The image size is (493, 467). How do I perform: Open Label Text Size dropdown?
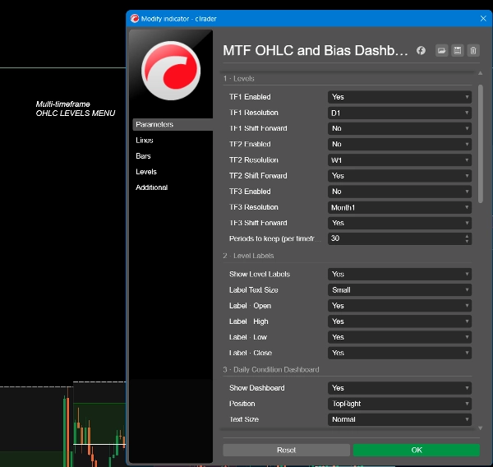[x=399, y=290]
